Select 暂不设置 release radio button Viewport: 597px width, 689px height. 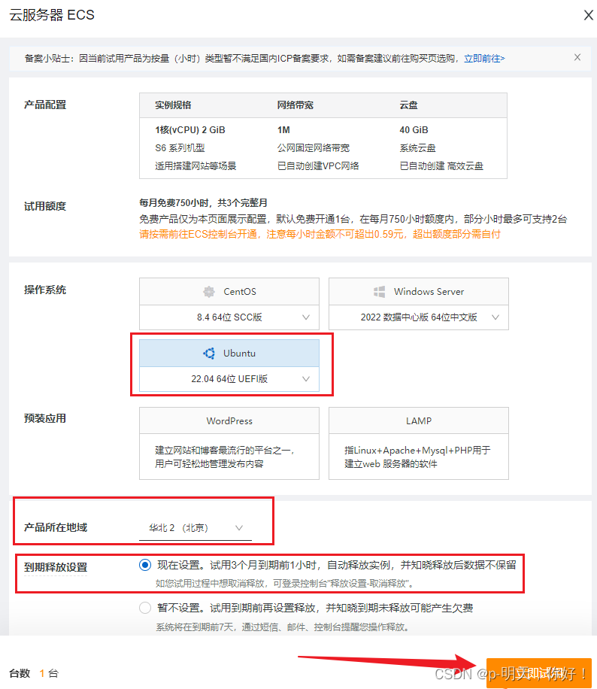[x=145, y=608]
